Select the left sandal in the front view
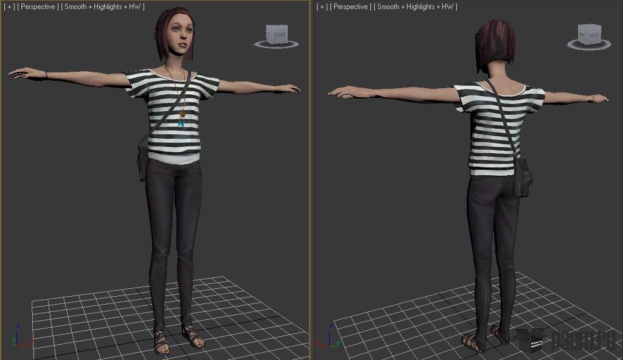The height and width of the screenshot is (360, 623). (162, 342)
